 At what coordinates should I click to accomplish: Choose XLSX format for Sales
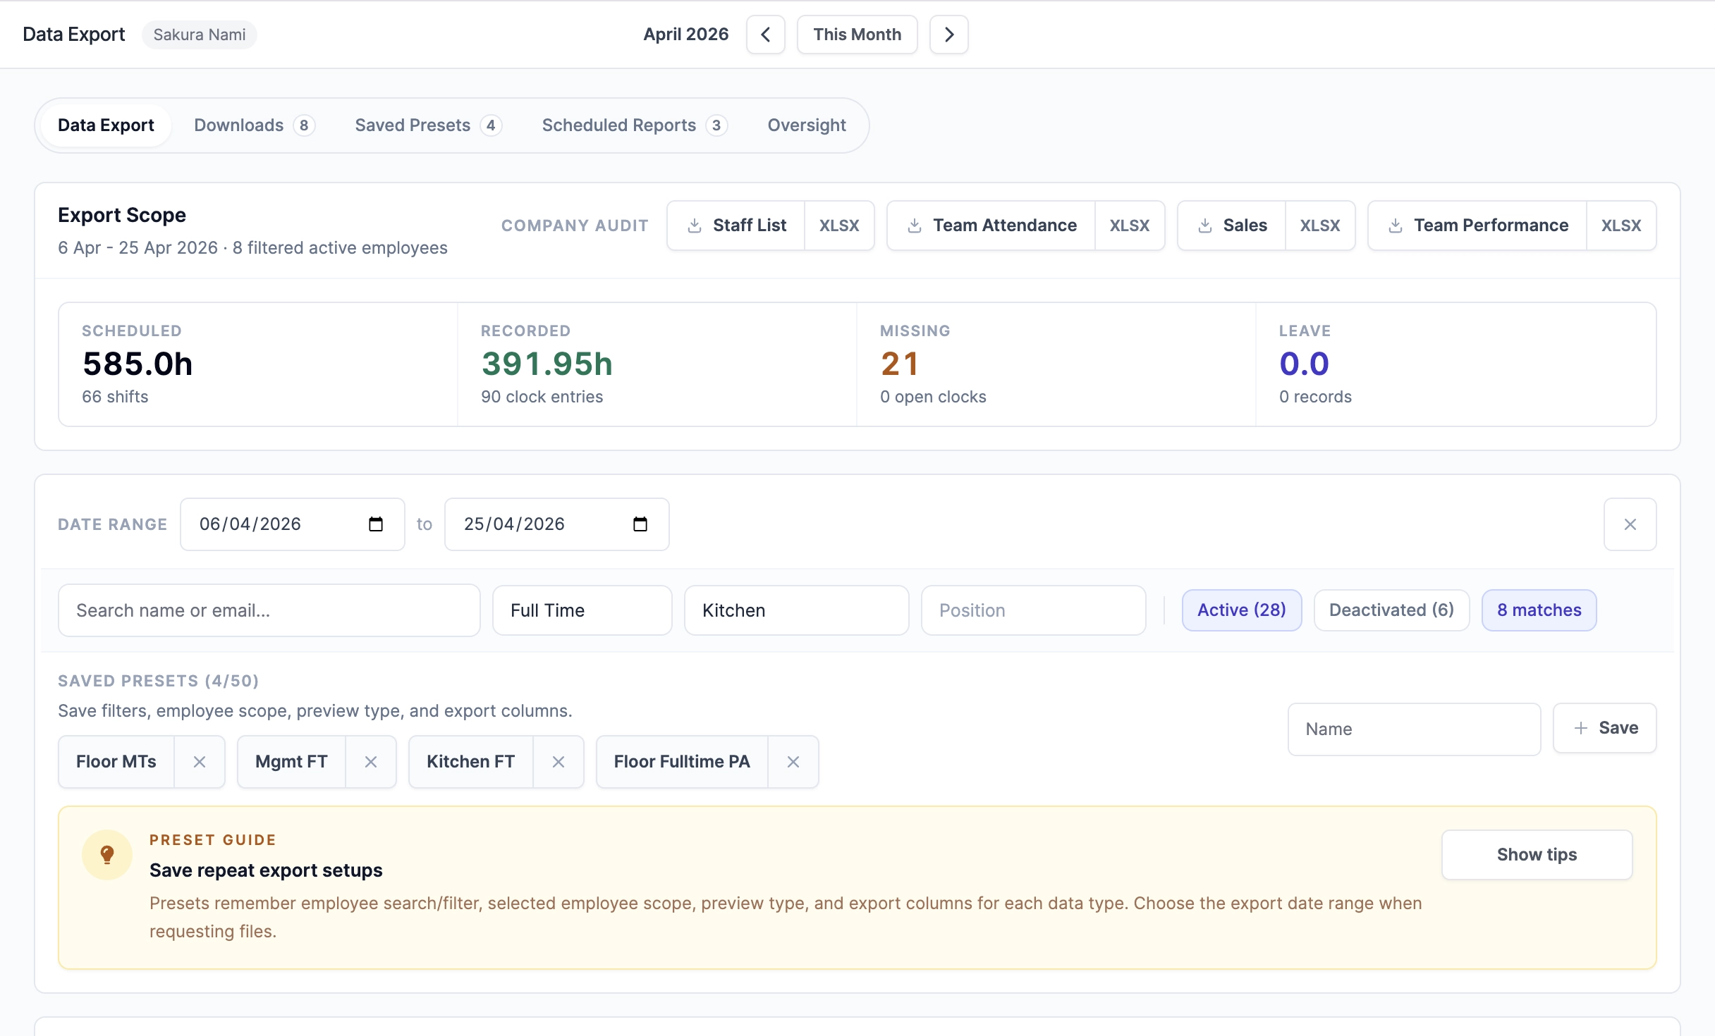(1320, 226)
